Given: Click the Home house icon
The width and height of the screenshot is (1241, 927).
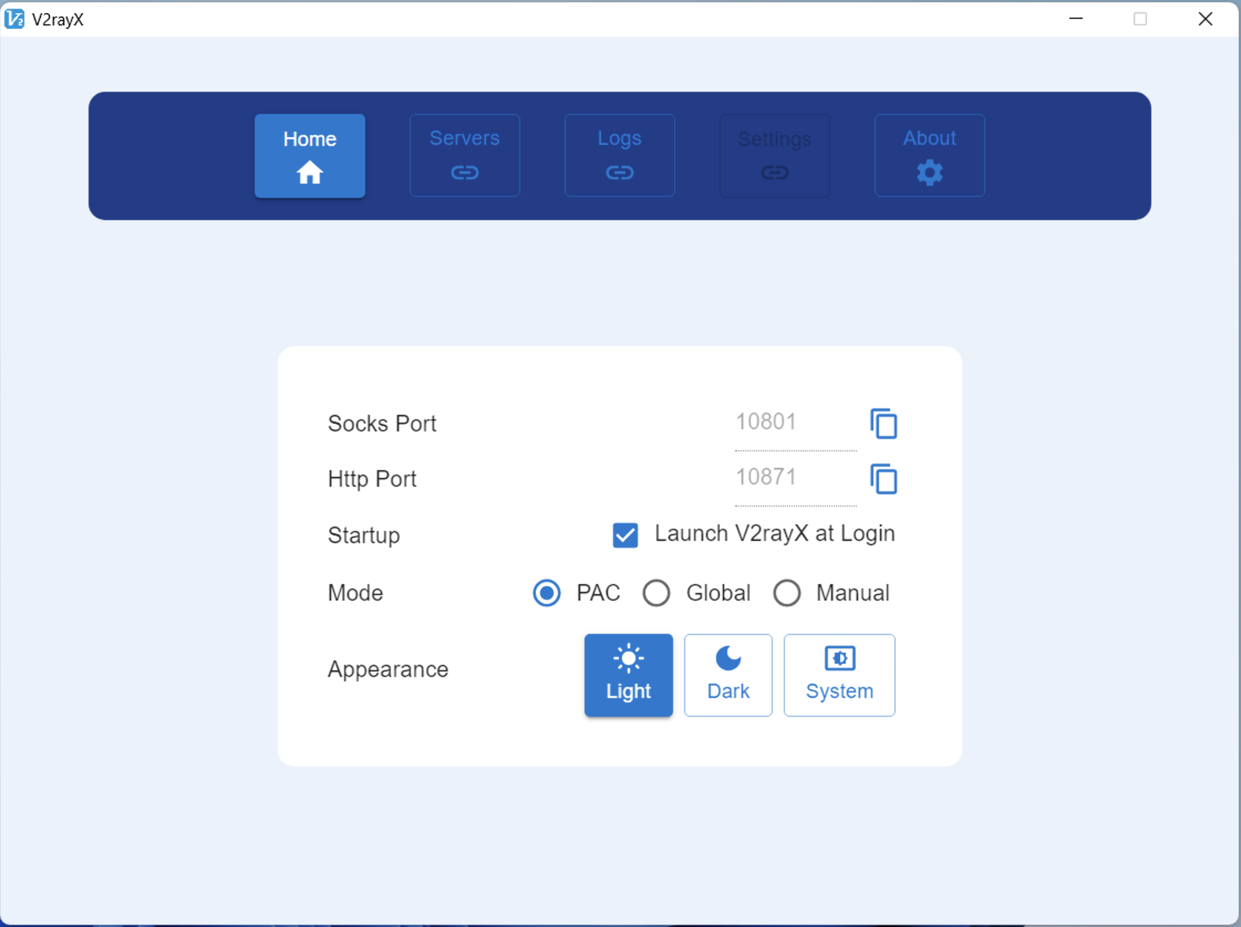Looking at the screenshot, I should point(309,172).
